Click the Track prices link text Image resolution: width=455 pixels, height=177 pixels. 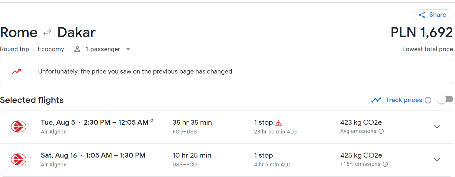coord(404,100)
